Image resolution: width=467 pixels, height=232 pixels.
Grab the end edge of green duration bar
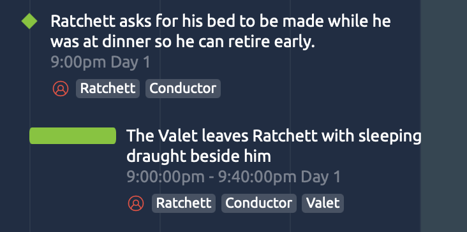point(115,136)
